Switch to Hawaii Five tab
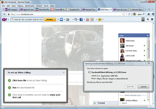 (89, 9)
